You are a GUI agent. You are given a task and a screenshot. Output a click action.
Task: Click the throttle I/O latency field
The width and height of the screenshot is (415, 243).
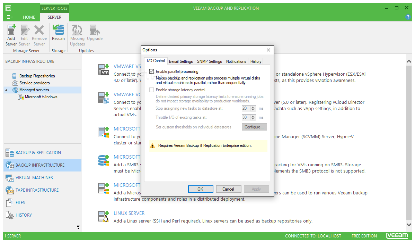(246, 118)
